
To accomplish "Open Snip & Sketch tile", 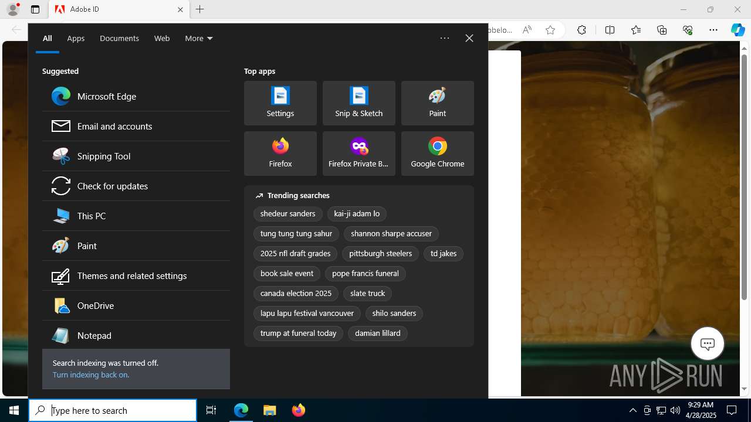I will [x=359, y=103].
